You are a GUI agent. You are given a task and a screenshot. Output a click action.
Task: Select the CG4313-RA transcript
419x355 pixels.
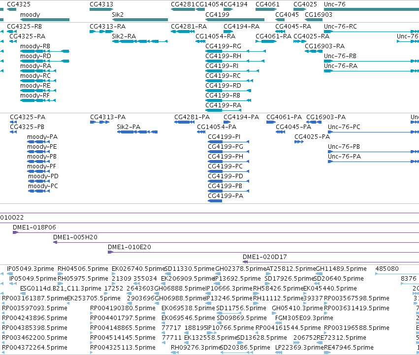tap(101, 32)
